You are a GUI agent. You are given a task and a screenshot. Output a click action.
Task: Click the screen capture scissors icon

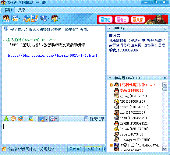(42, 119)
